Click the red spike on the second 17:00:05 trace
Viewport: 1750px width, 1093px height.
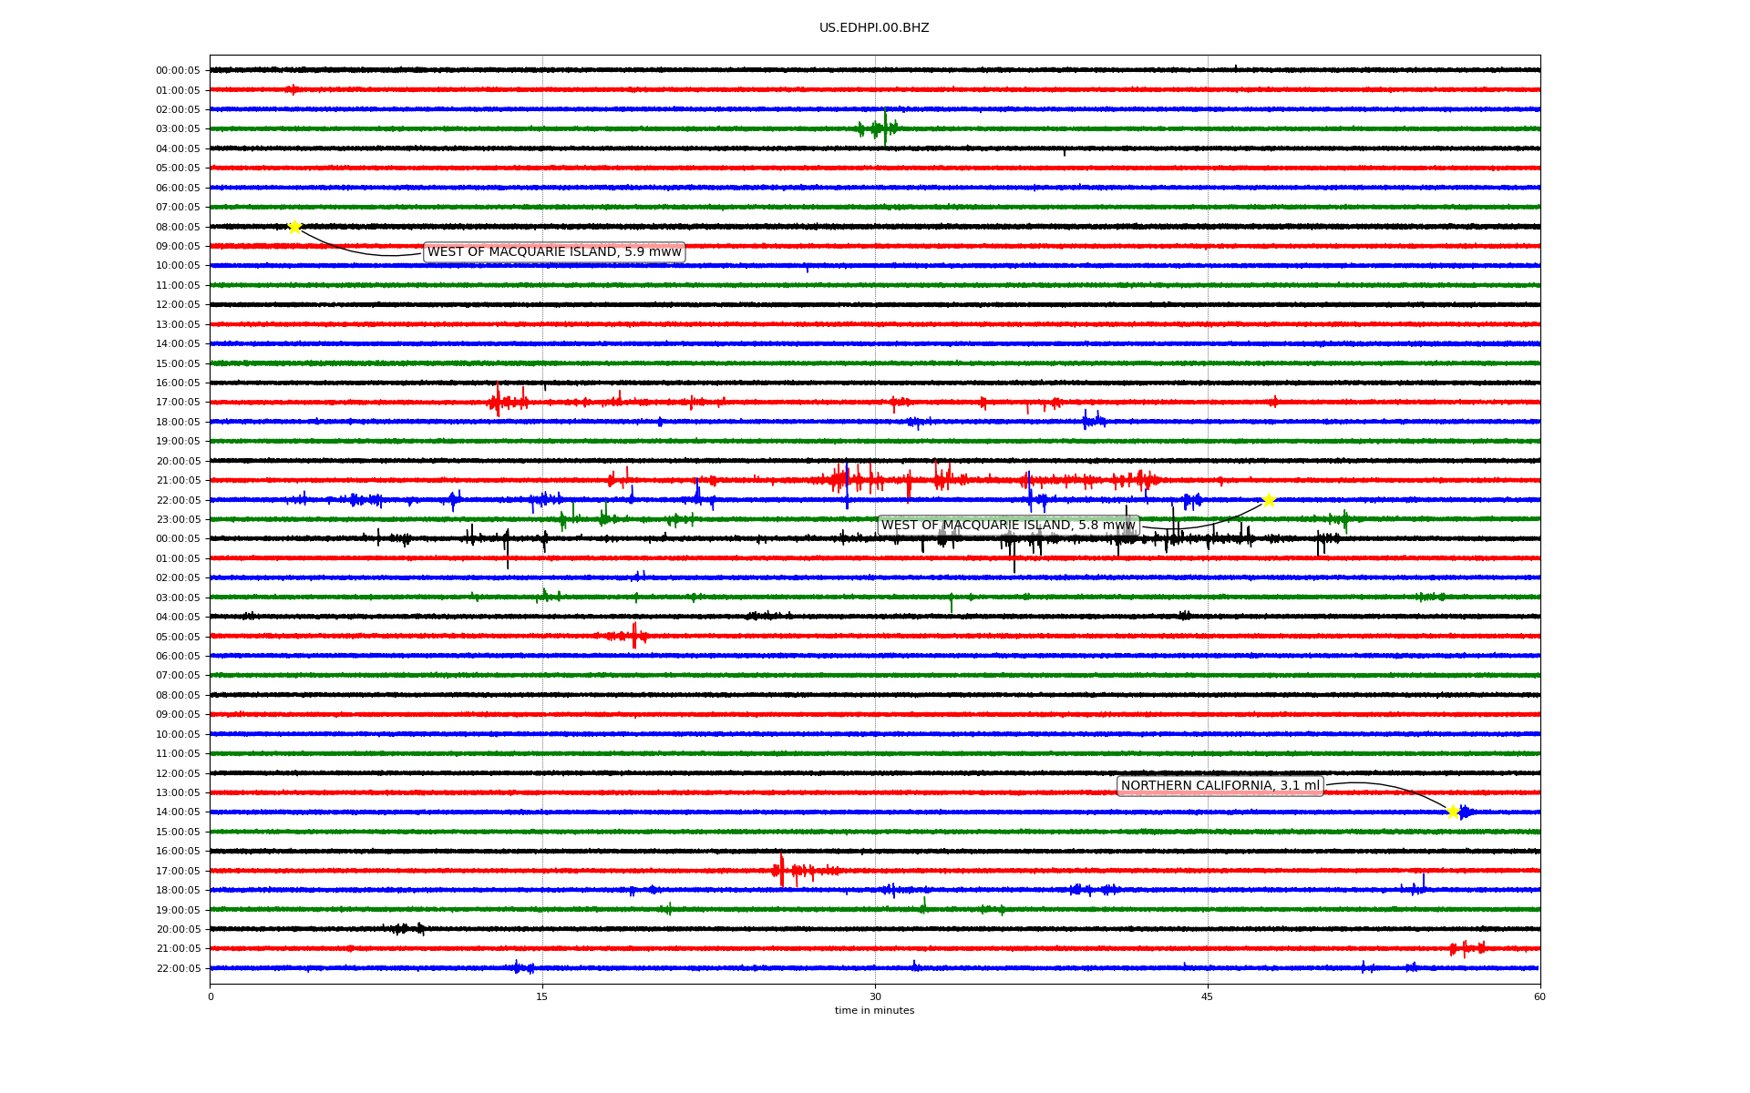(x=781, y=871)
